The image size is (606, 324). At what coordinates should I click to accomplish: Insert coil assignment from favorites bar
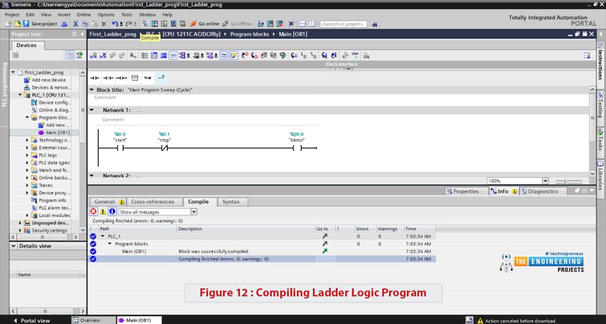coord(121,78)
